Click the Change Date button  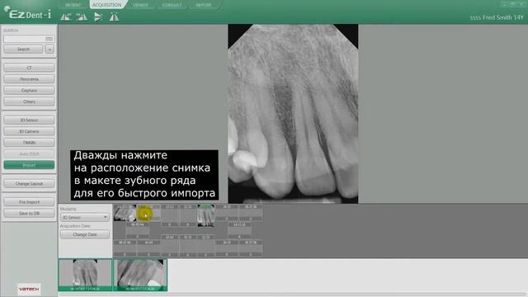pyautogui.click(x=85, y=234)
